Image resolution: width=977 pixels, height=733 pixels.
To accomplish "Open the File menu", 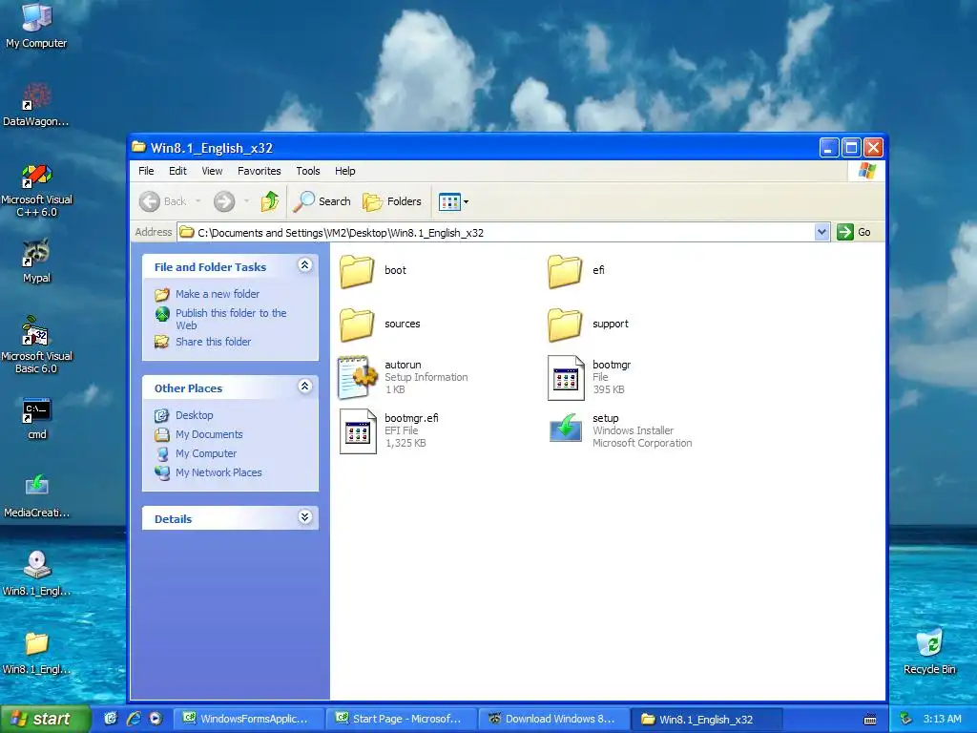I will click(x=146, y=171).
